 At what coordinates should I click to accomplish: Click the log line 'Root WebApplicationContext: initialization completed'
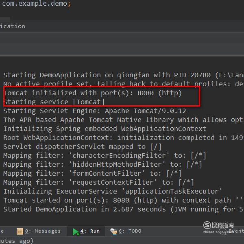click(124, 138)
